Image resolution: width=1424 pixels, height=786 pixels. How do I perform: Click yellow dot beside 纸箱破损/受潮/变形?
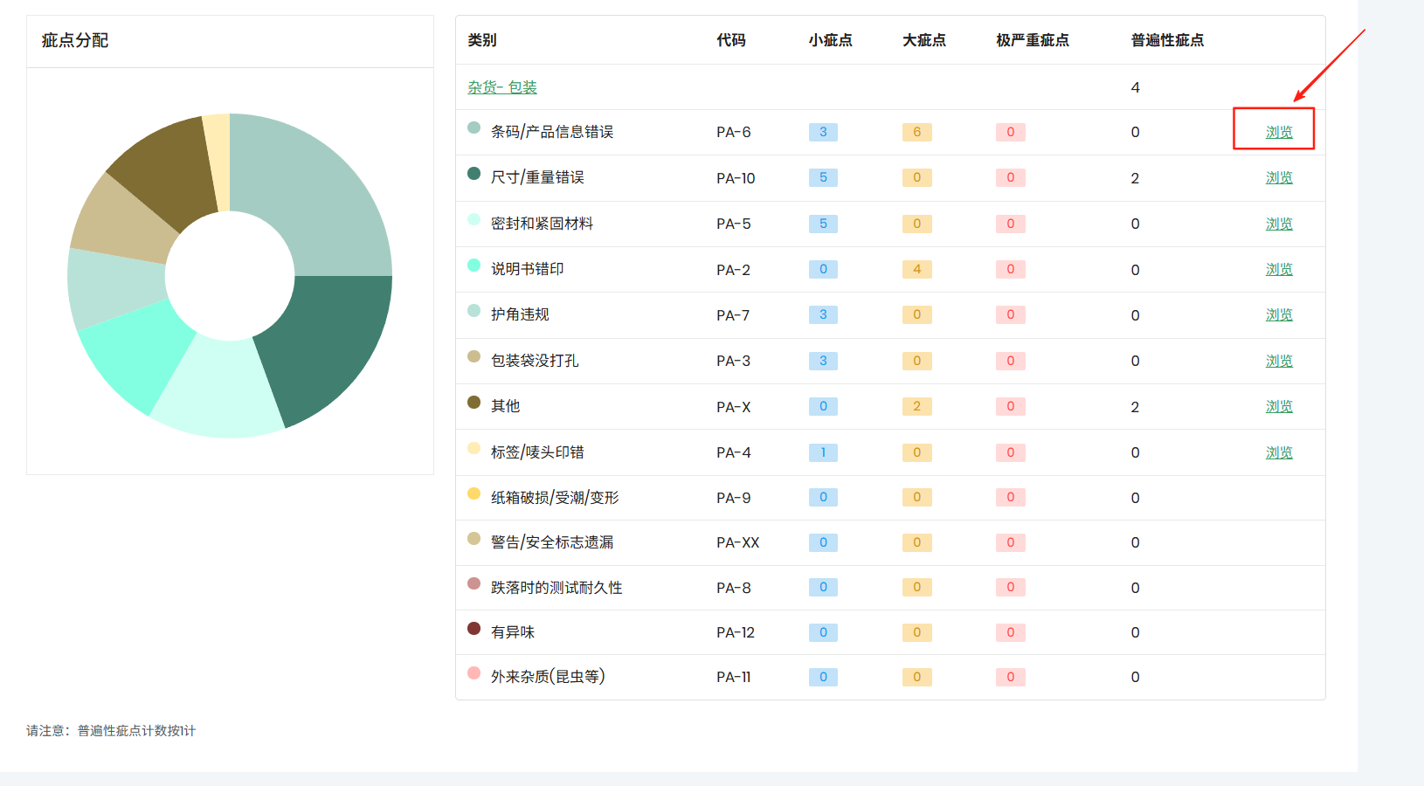click(474, 493)
